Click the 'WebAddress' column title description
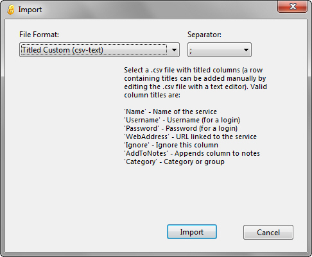312x257 pixels. (191, 137)
